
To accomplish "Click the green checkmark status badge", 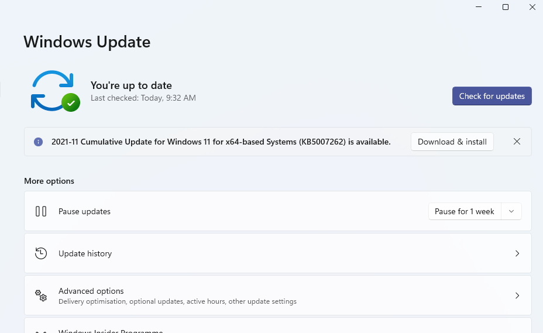I will point(71,102).
